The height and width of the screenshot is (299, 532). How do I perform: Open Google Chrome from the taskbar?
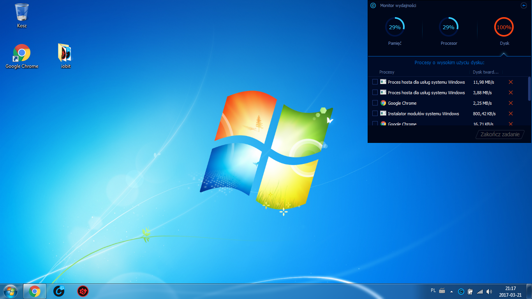click(x=35, y=291)
